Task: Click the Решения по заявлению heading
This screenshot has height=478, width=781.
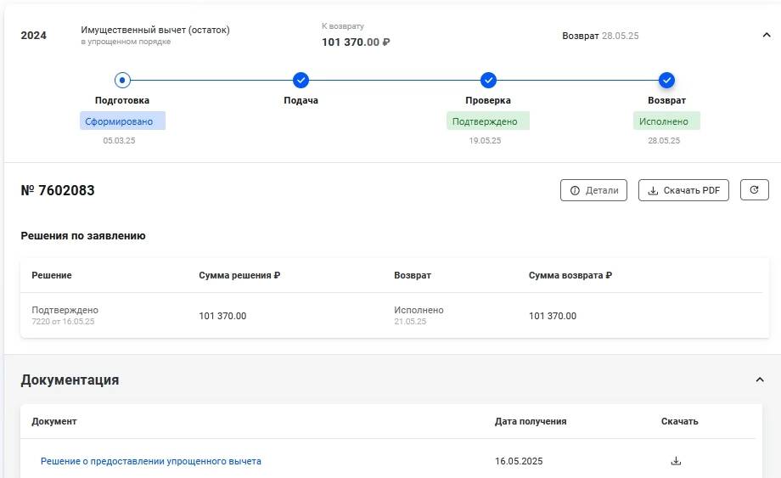Action: coord(83,235)
